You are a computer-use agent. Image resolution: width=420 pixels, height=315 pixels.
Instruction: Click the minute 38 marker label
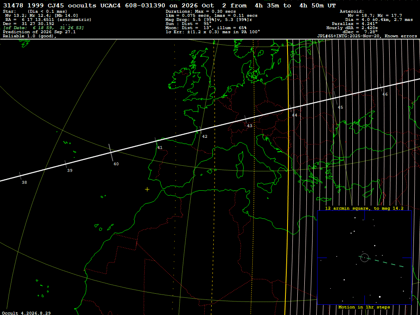(24, 183)
